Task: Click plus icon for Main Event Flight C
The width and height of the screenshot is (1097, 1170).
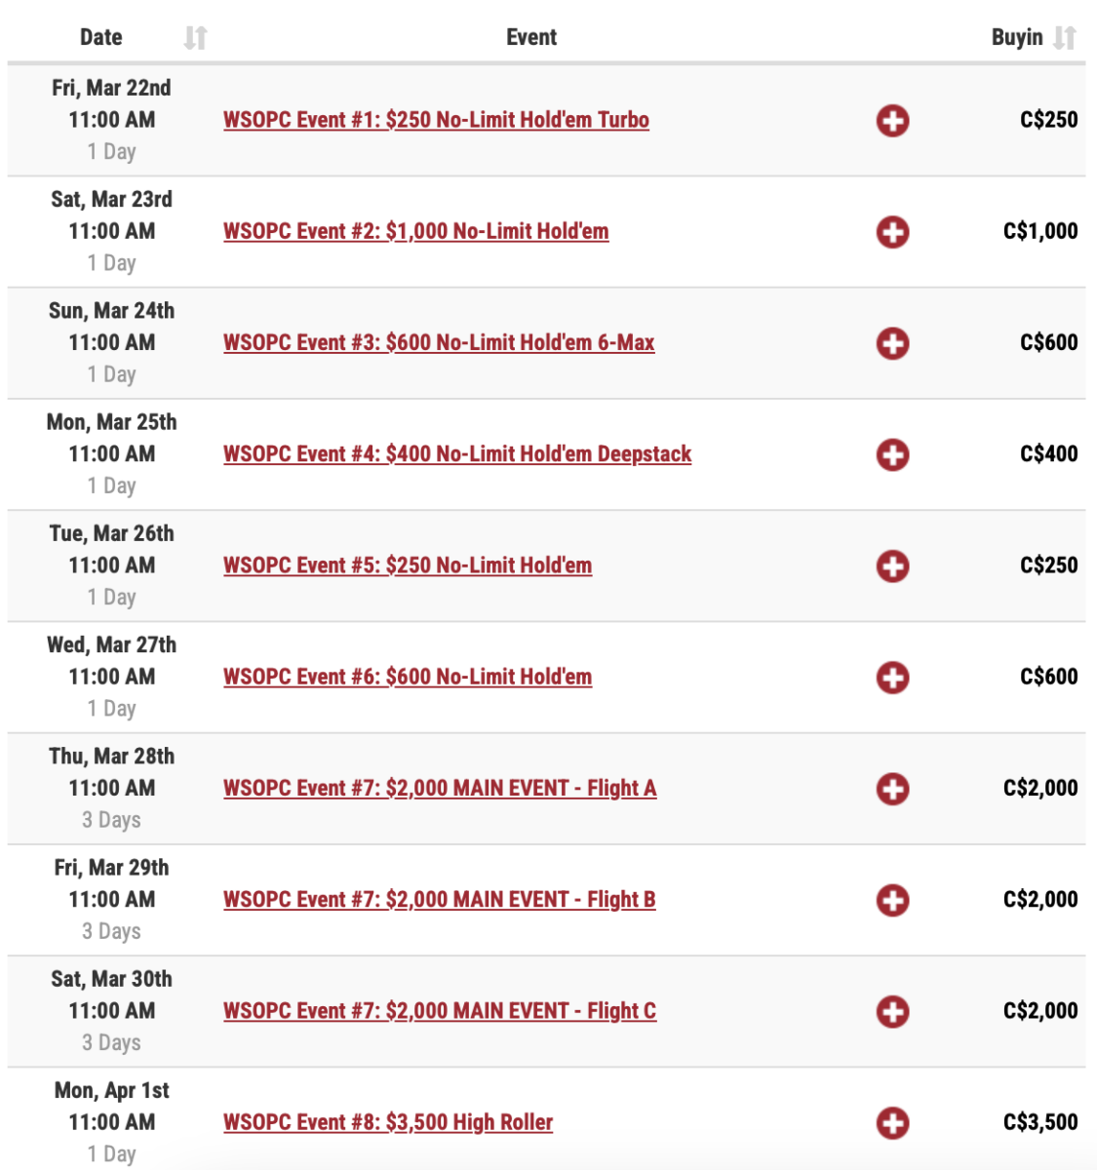Action: pyautogui.click(x=892, y=1011)
